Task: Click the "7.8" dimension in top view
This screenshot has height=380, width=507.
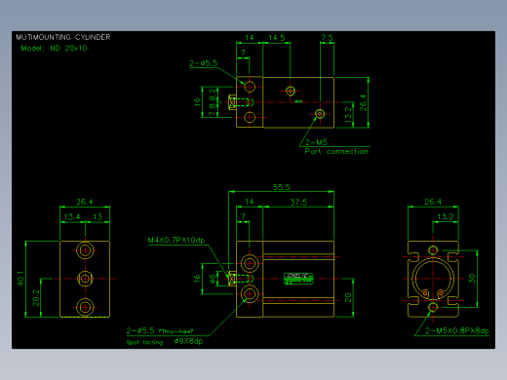Action: click(x=213, y=110)
